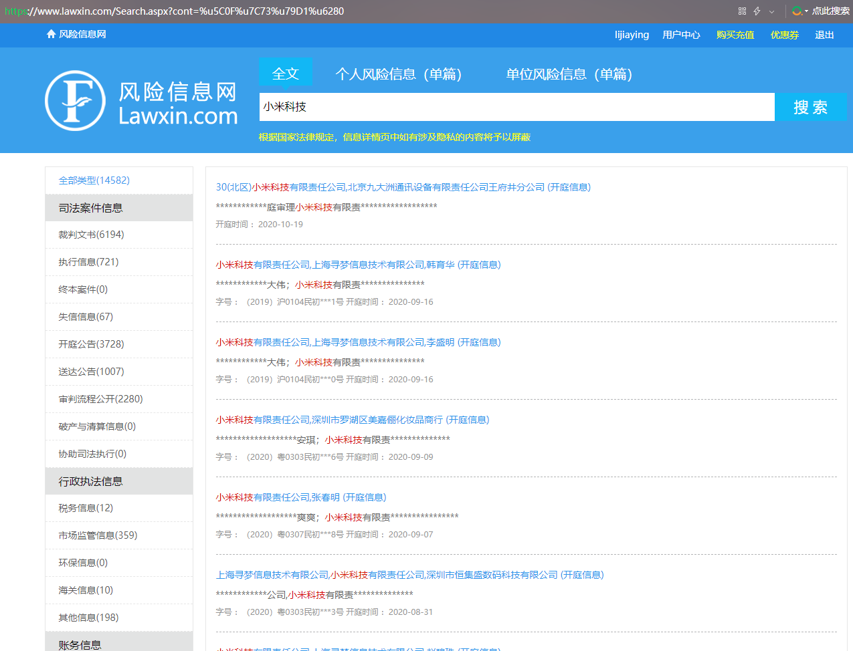This screenshot has width=853, height=651.
Task: Expand the address bar chevron dropdown
Action: pos(771,11)
